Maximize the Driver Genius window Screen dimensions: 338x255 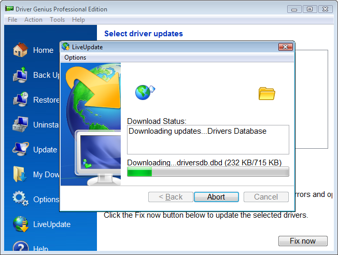coord(310,9)
